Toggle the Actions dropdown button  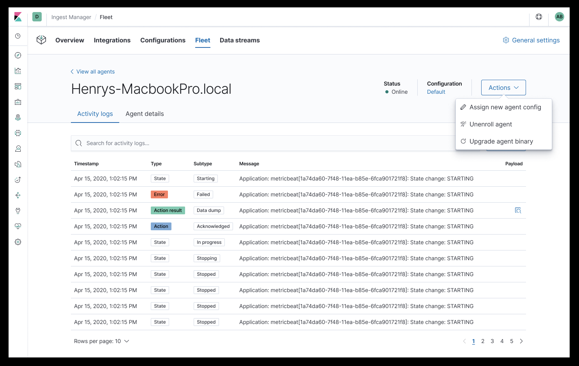(x=503, y=88)
